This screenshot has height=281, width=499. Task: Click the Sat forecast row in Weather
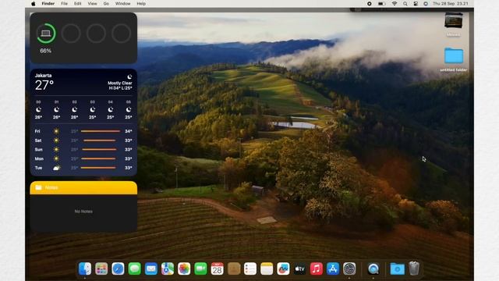(83, 140)
